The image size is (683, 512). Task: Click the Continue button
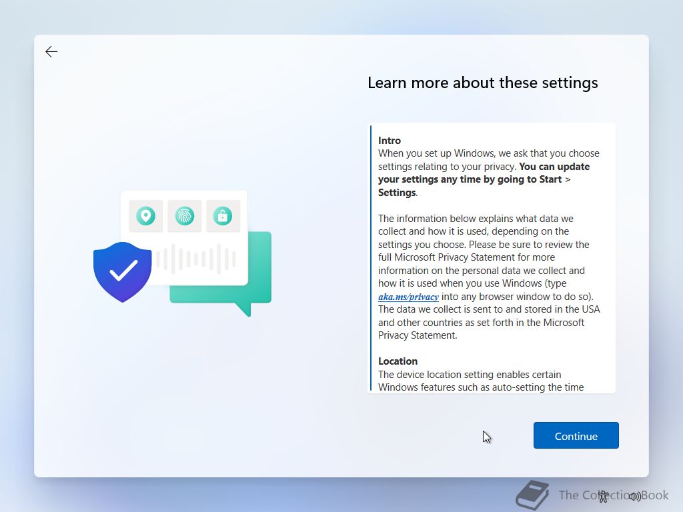click(576, 435)
